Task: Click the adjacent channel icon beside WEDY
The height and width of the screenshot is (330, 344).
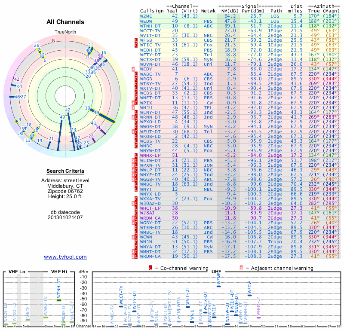Action: pos(133,69)
